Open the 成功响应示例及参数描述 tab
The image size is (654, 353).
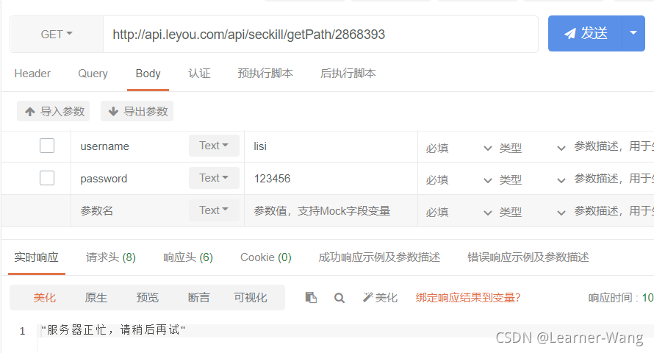coord(379,257)
